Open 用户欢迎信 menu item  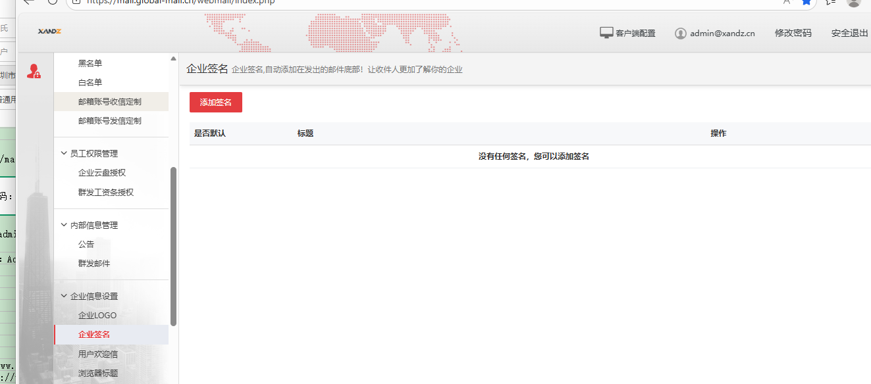(x=98, y=354)
